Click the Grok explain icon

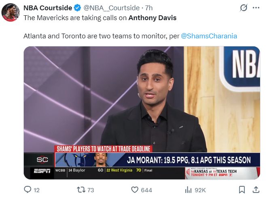244,8
